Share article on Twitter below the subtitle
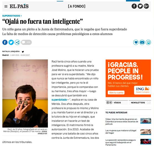154x147 pixels. pos(11,42)
